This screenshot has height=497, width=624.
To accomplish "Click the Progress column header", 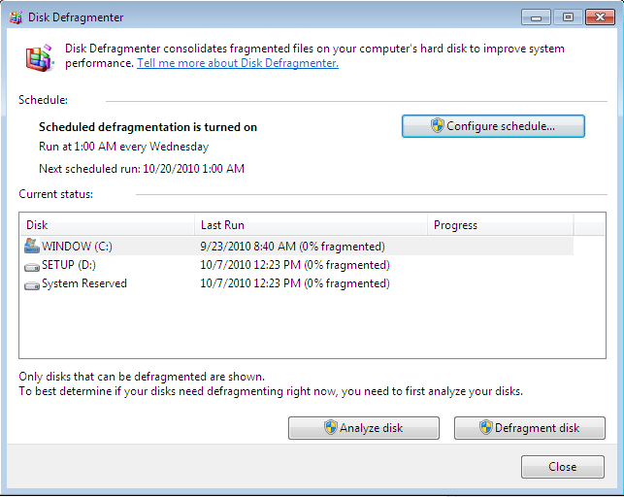I will coord(500,225).
